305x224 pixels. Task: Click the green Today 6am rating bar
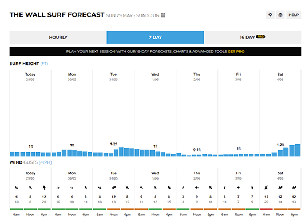(17, 209)
